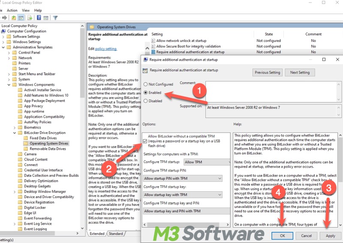Open the Configure TPM startup dropdown
Viewport: 343px width, 243px height.
pyautogui.click(x=207, y=162)
